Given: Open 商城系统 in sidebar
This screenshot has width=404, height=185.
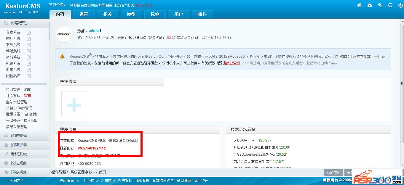Looking at the screenshot, I should (x=13, y=57).
